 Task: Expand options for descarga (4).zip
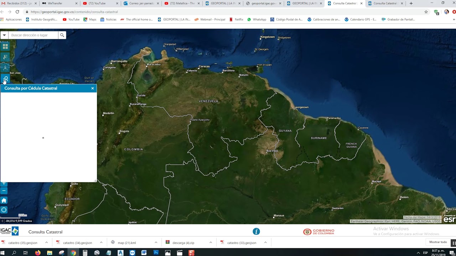211,242
